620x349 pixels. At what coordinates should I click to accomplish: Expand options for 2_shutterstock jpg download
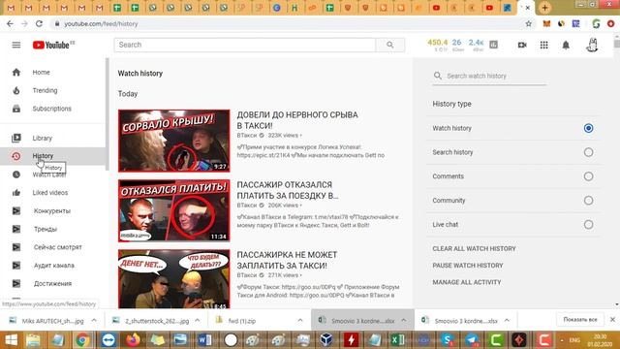(x=198, y=321)
